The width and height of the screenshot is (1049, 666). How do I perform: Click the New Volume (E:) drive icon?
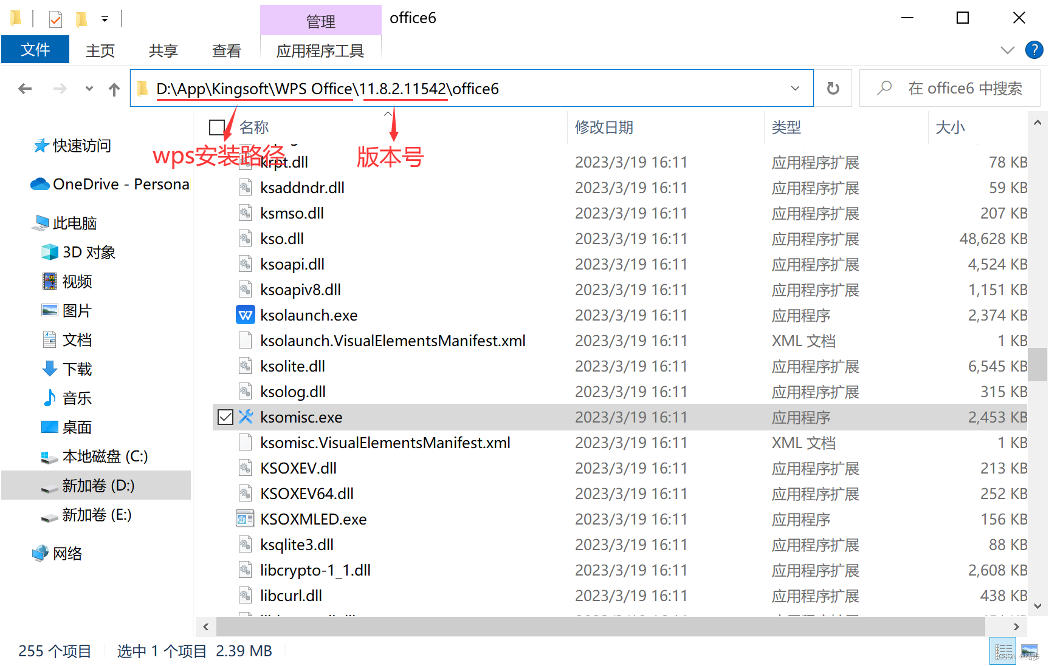[x=50, y=517]
